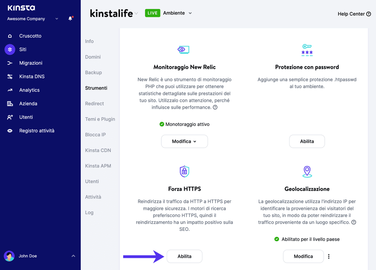Click the Kinsta DNS icon
The image size is (376, 270).
click(x=10, y=77)
